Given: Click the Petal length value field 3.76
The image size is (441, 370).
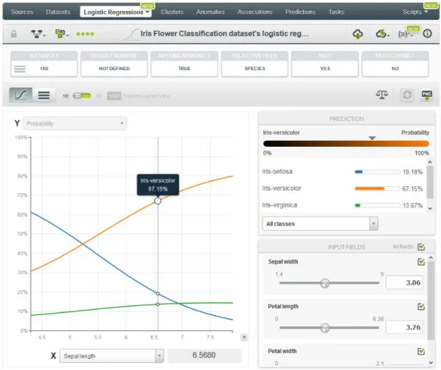Looking at the screenshot, I should [x=404, y=327].
